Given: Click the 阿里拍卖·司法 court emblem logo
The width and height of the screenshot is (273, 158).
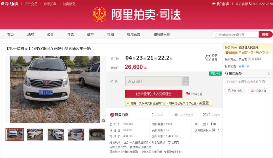Looking at the screenshot, I should [x=99, y=14].
